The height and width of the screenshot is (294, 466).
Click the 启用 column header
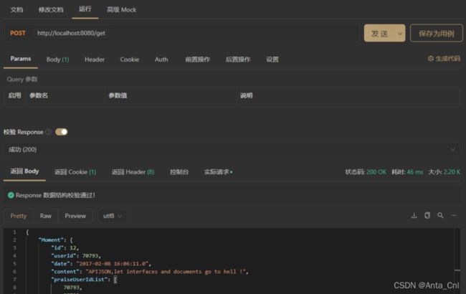[x=14, y=95]
